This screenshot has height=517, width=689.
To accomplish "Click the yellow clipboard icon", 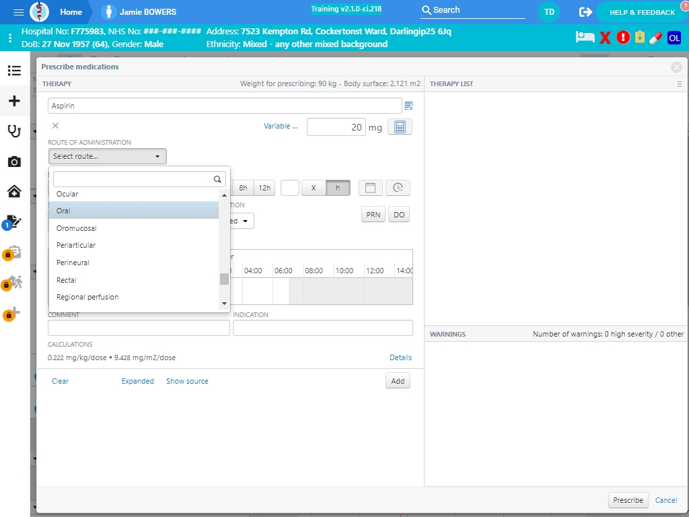I will coord(639,38).
